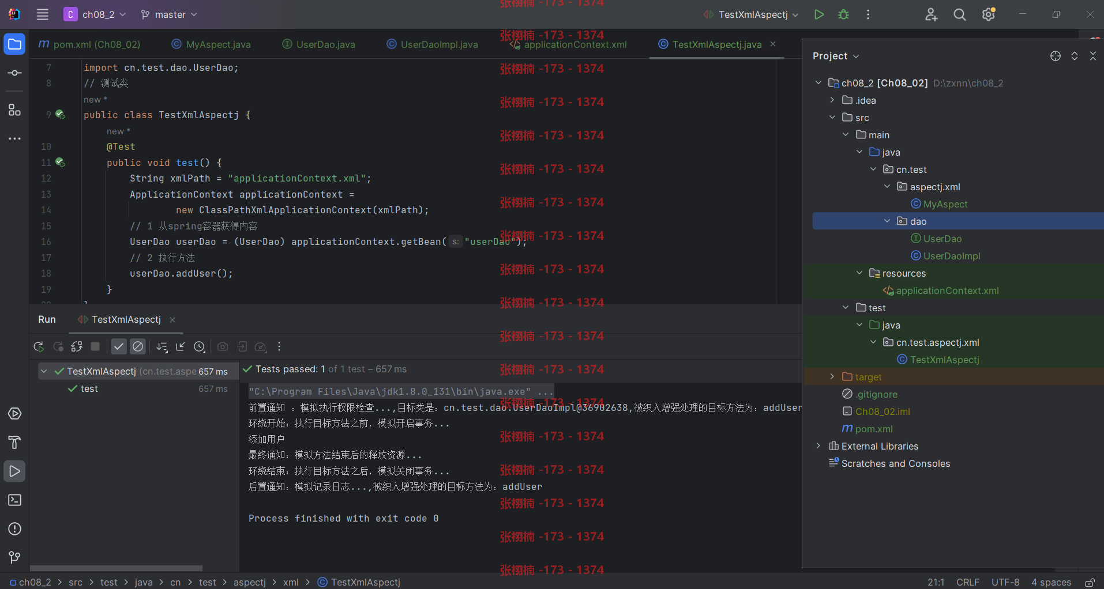
Task: Select TestXmlAspectj tab in Run panel
Action: point(119,319)
